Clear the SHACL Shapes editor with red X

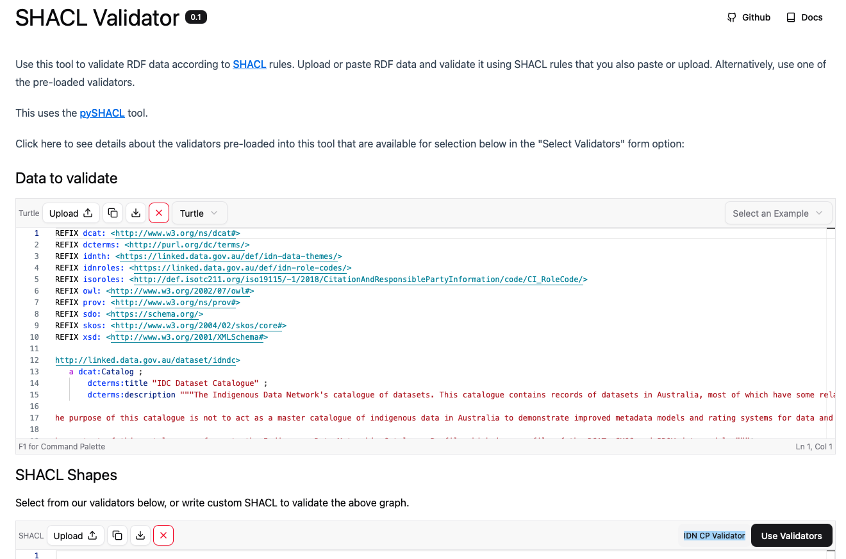point(163,535)
